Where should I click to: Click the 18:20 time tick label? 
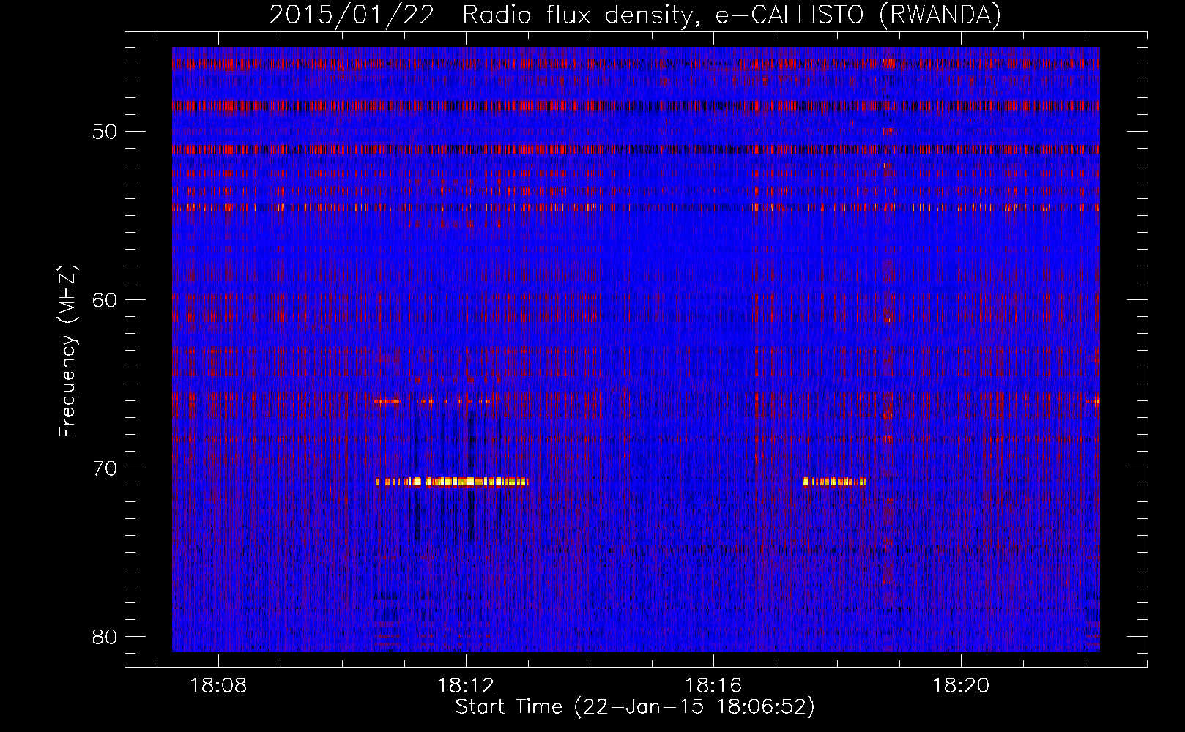click(x=960, y=686)
